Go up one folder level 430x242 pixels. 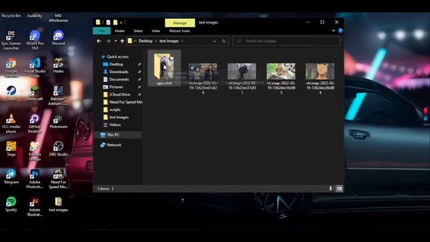point(122,41)
